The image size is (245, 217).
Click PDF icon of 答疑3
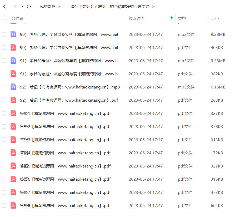13,140
